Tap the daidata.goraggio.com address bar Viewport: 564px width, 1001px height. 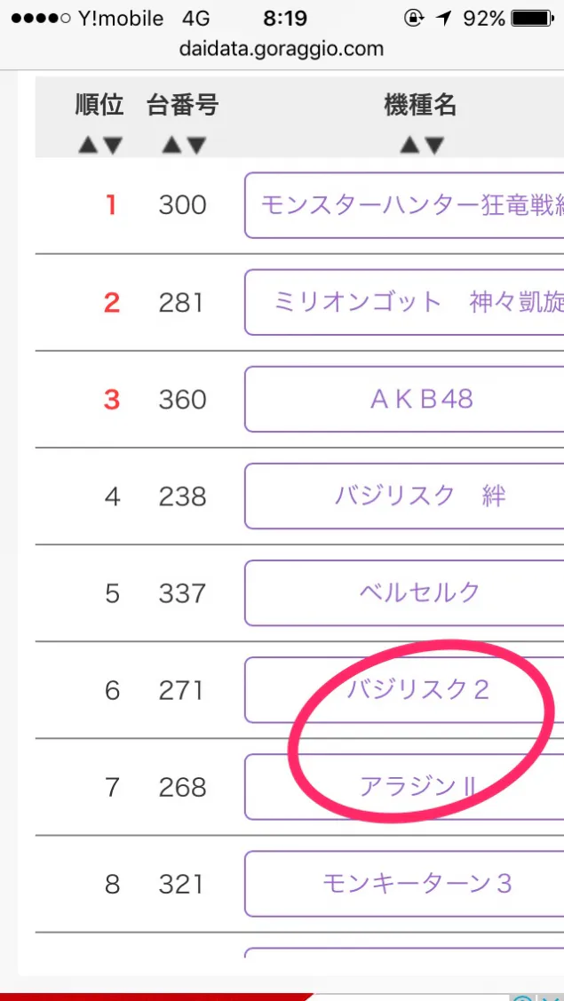pos(282,49)
